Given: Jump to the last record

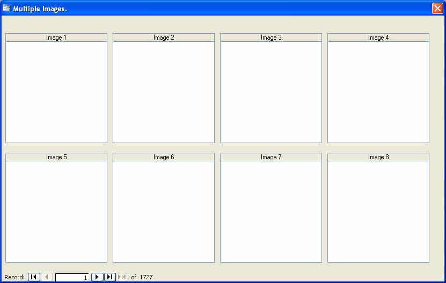Looking at the screenshot, I should [x=110, y=277].
